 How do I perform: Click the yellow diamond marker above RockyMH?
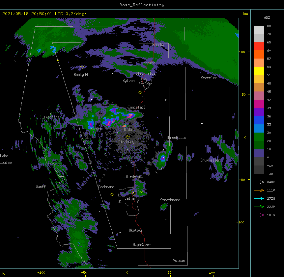[82, 67]
